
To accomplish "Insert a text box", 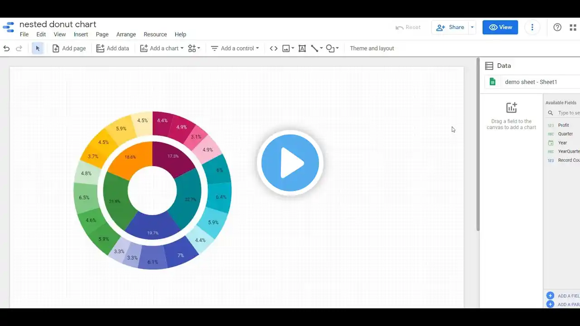I will click(302, 48).
